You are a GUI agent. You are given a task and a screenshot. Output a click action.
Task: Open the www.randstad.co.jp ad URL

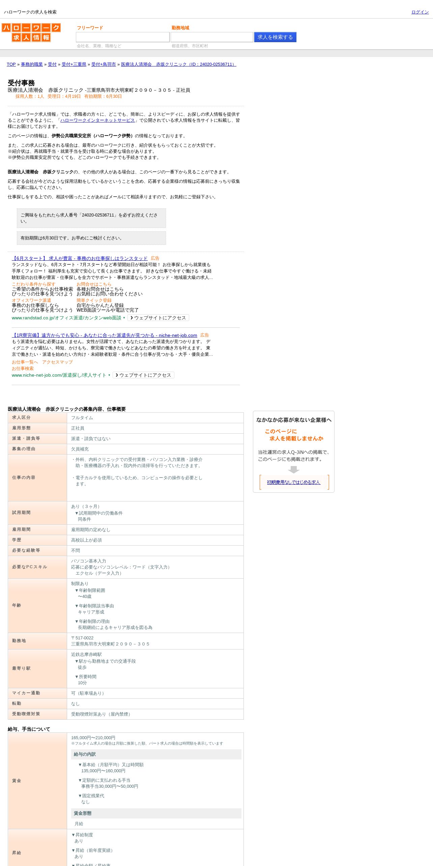coord(66,318)
